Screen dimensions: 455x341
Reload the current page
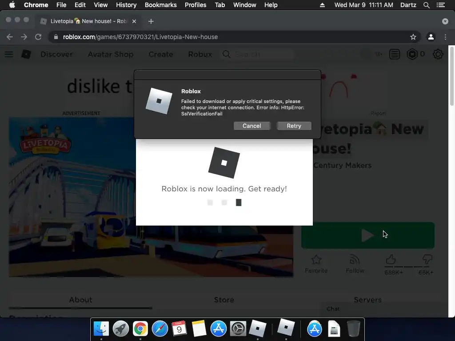pos(38,37)
